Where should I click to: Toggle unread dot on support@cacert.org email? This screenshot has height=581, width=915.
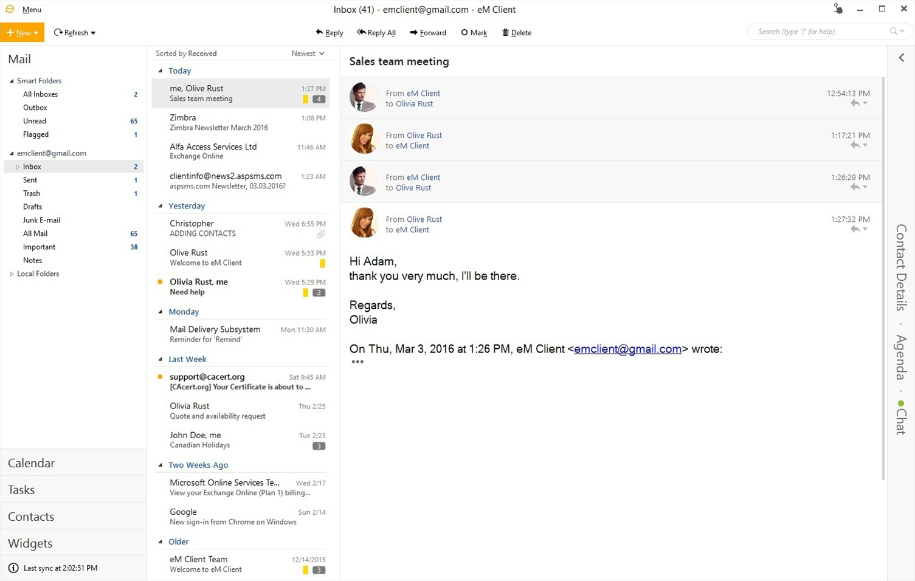pos(160,376)
